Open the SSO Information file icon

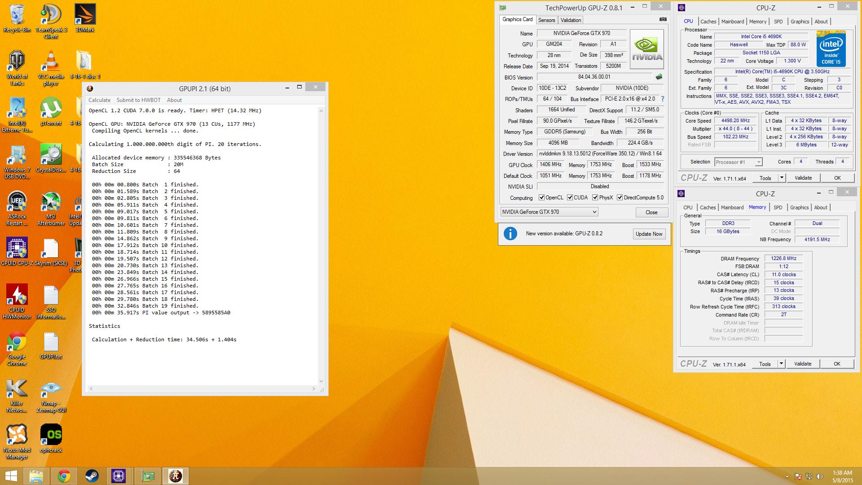coord(51,302)
